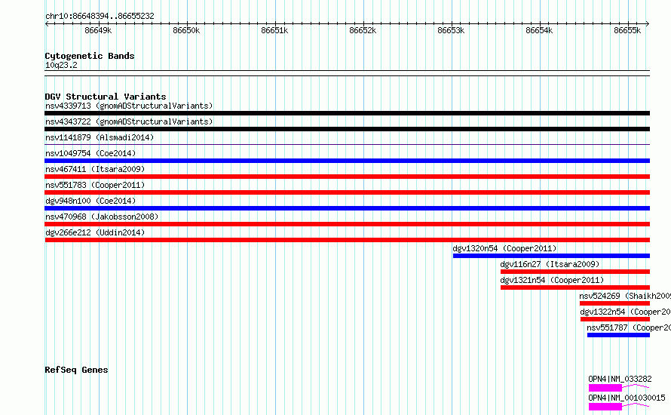Click the 86651k ruler position

274,30
